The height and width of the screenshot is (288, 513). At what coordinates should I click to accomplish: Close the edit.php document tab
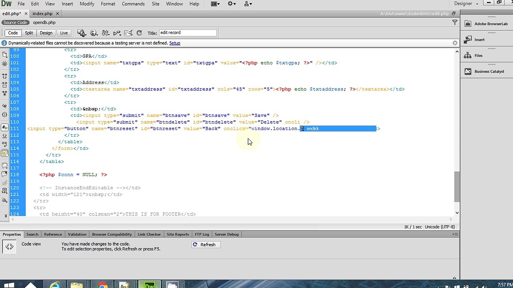26,14
